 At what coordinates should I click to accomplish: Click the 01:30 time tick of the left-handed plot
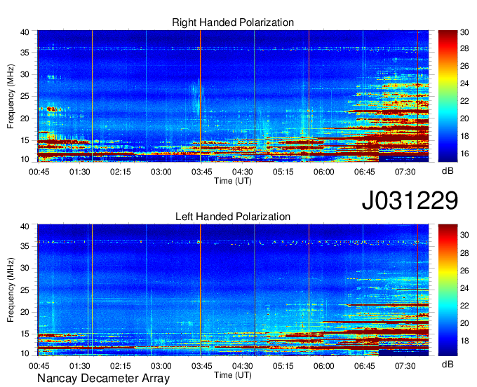pos(80,366)
